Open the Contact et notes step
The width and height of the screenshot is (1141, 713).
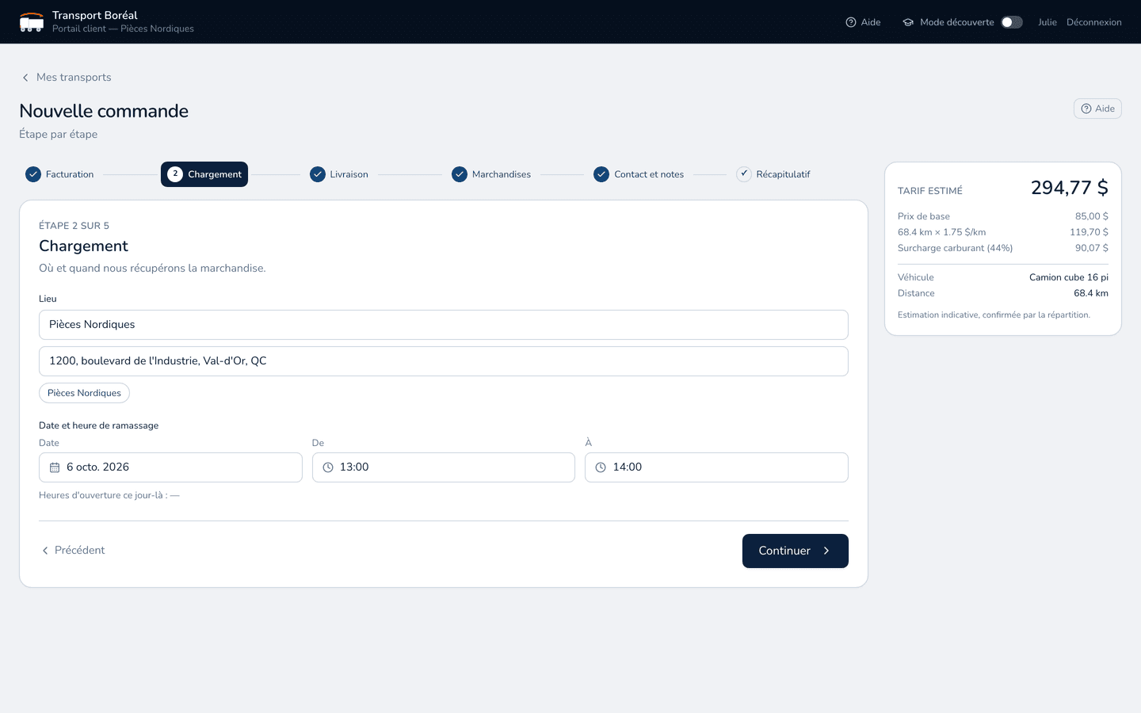[x=639, y=174]
